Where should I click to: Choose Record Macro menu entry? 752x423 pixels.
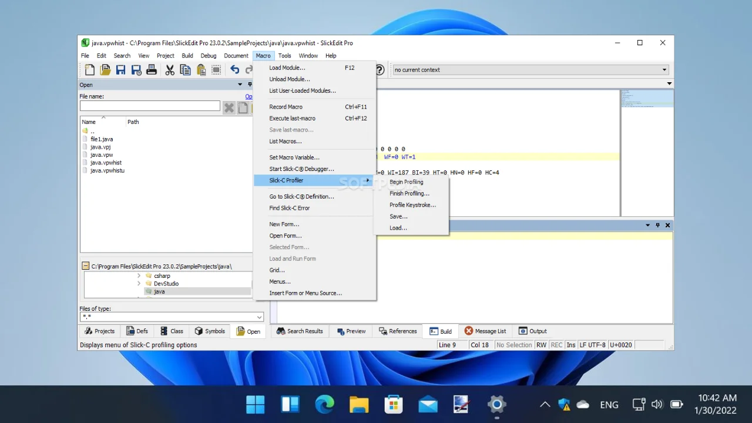pyautogui.click(x=314, y=107)
